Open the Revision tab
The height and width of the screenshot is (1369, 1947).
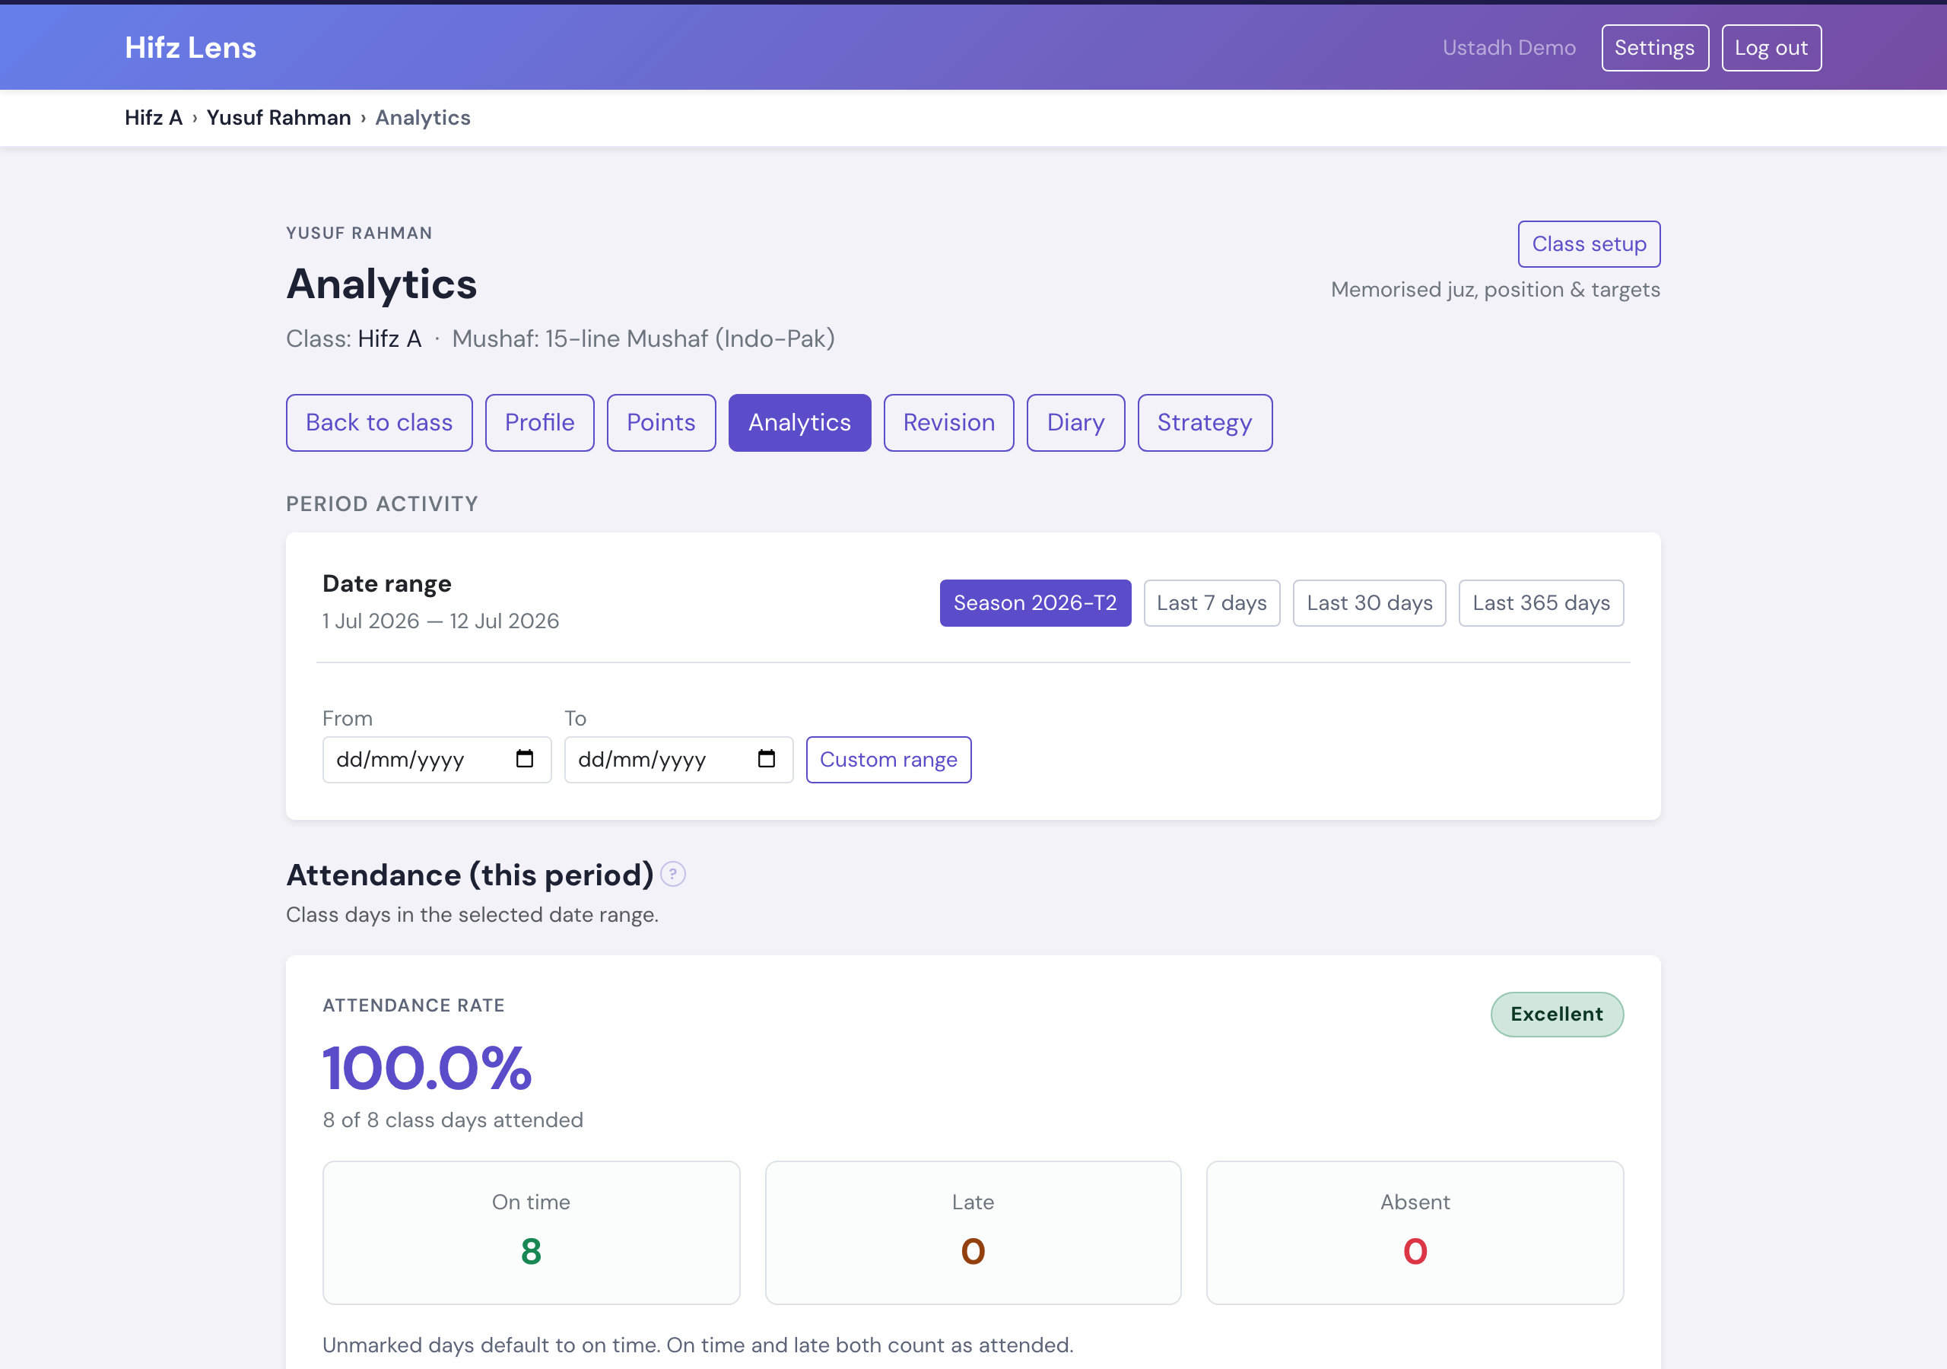(x=948, y=422)
